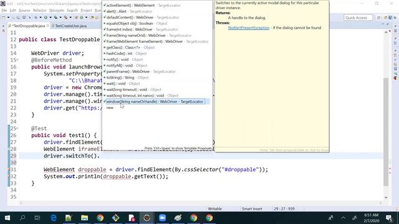Click the green Run toolbar icon
The width and height of the screenshot is (399, 224).
(46, 17)
